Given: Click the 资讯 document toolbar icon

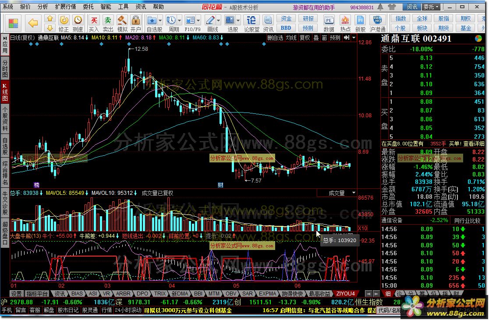Looking at the screenshot, I should [x=268, y=20].
